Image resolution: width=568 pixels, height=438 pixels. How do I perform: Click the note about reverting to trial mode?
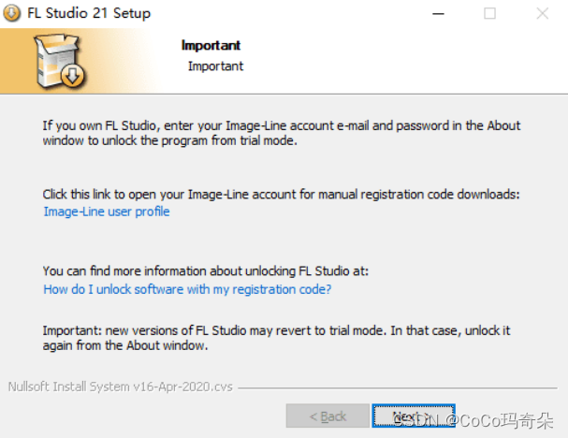(276, 338)
